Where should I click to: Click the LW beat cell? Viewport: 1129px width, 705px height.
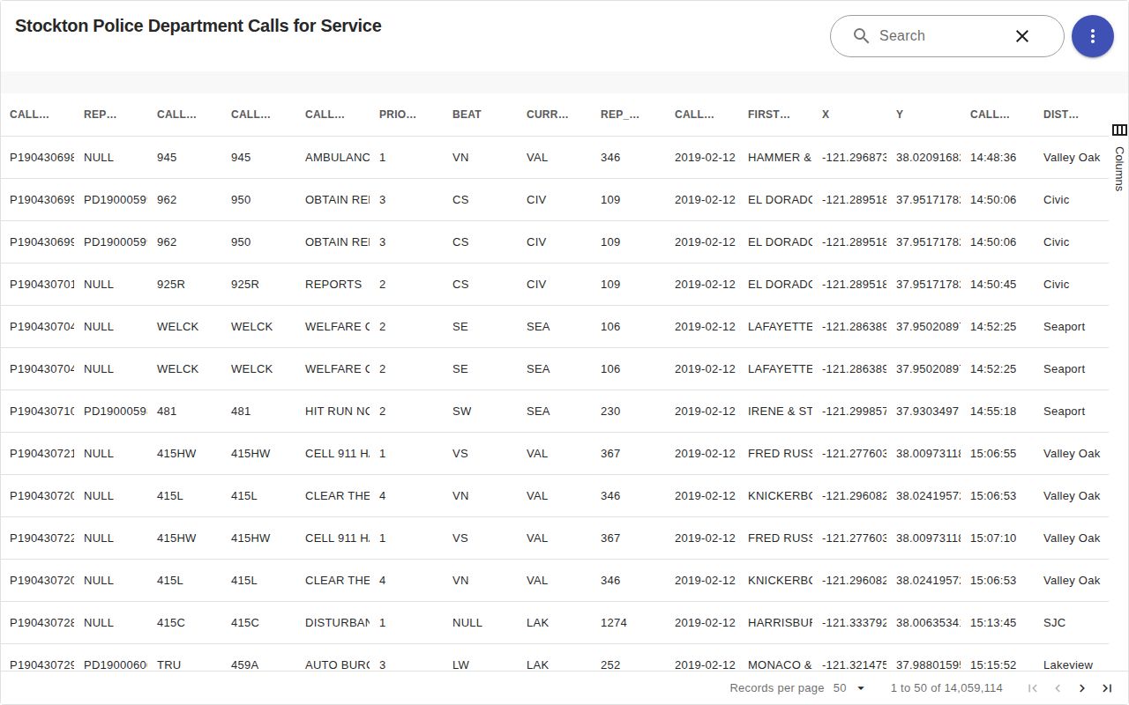click(460, 665)
